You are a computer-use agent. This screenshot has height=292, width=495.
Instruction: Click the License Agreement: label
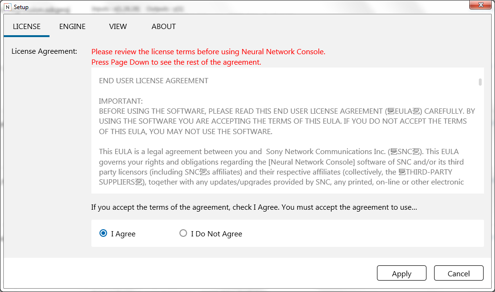(44, 51)
